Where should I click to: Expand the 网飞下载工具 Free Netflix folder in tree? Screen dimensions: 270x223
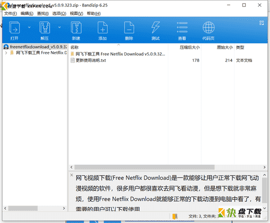6,52
